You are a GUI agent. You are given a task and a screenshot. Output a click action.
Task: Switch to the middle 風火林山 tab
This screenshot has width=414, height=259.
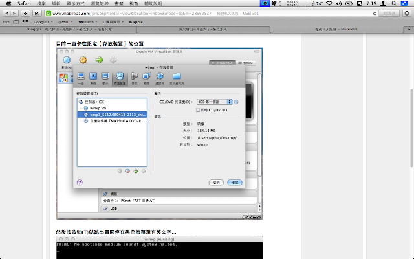click(x=203, y=29)
